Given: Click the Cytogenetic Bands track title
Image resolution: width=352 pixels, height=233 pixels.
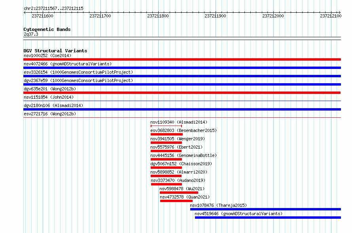Looking at the screenshot, I should click(x=47, y=29).
